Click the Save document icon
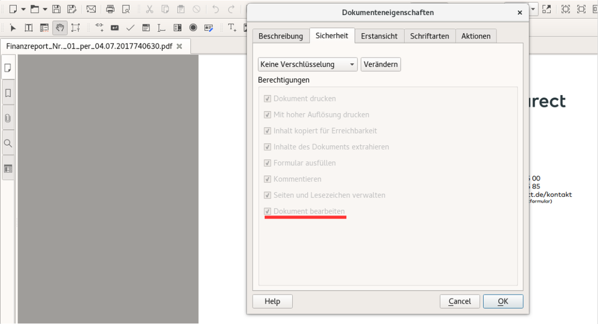This screenshot has height=324, width=598. coord(56,9)
